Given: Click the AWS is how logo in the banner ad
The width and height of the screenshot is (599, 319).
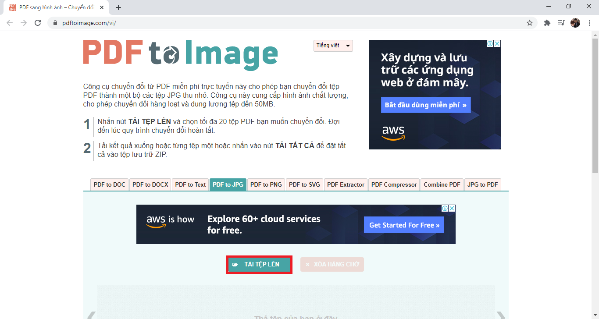Looking at the screenshot, I should 171,221.
